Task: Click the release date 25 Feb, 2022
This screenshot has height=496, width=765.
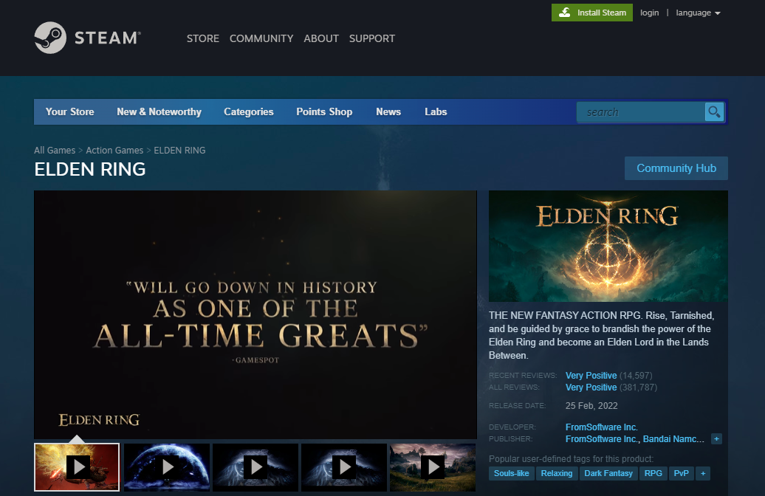Action: (x=591, y=406)
